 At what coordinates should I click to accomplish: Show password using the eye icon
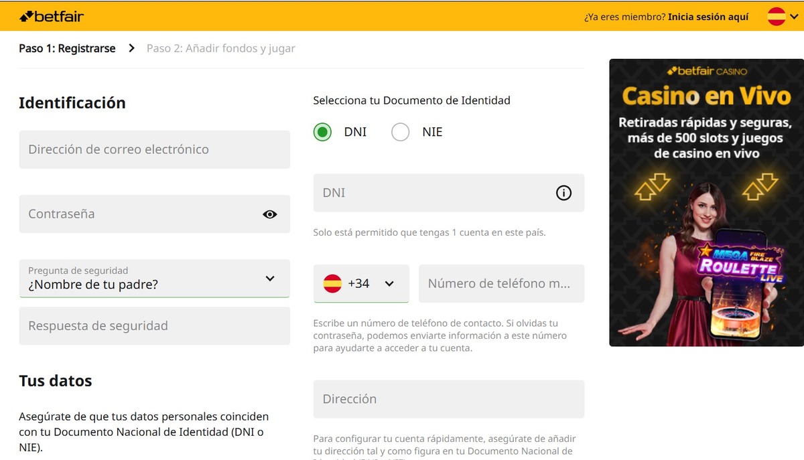pyautogui.click(x=270, y=214)
